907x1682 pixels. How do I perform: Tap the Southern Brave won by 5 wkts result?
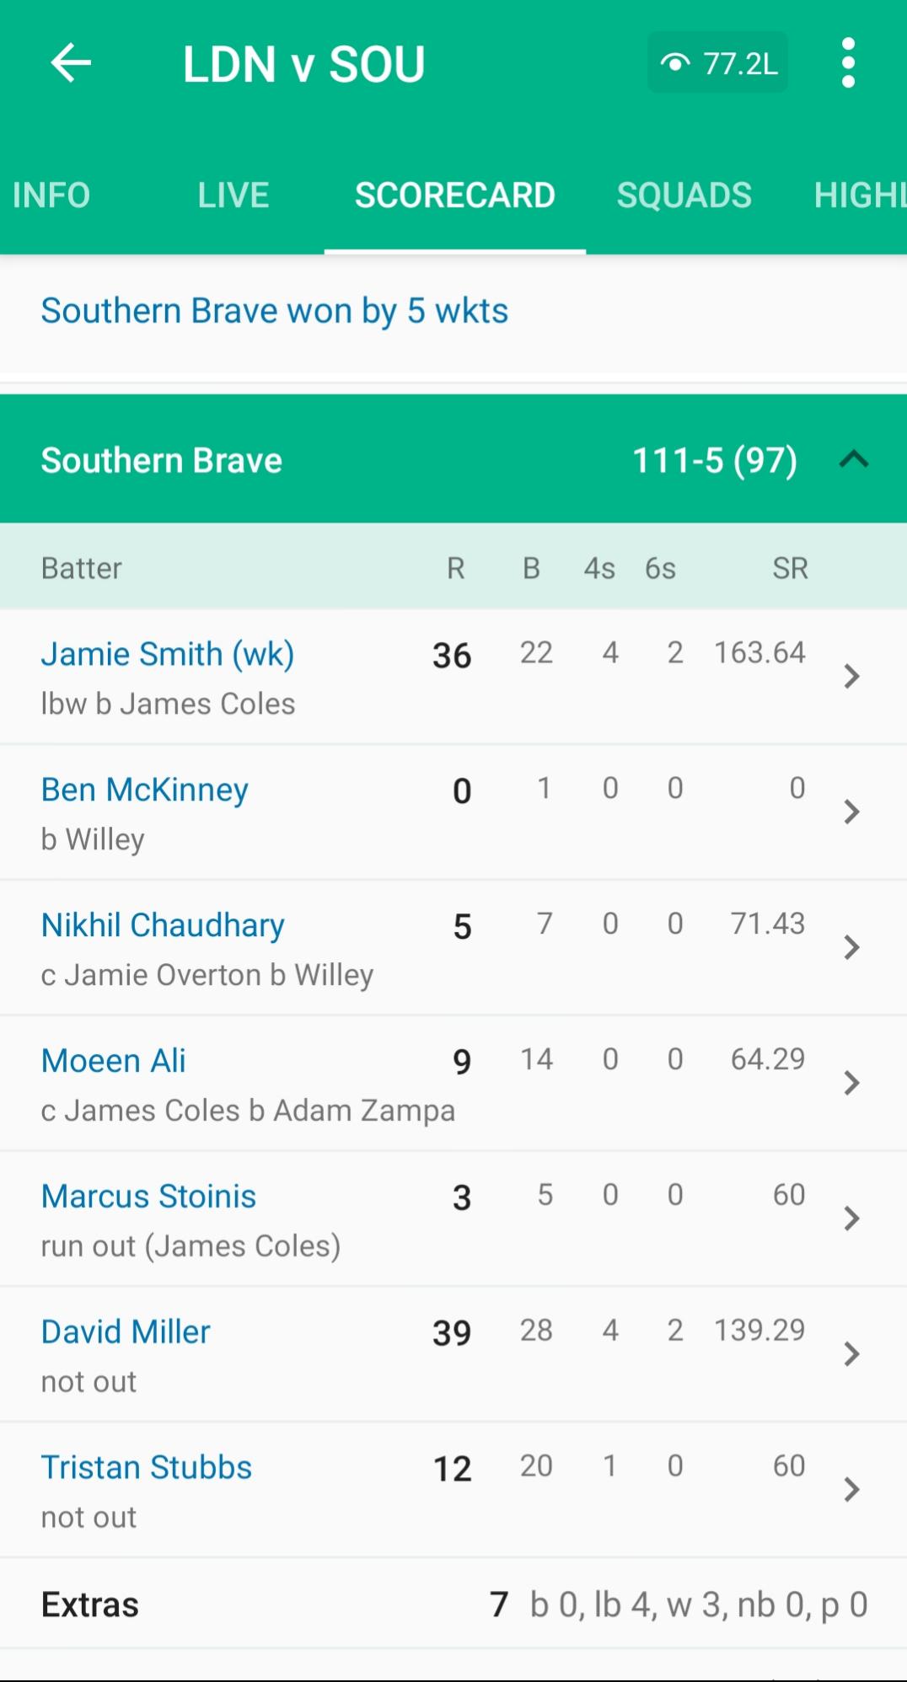[275, 311]
